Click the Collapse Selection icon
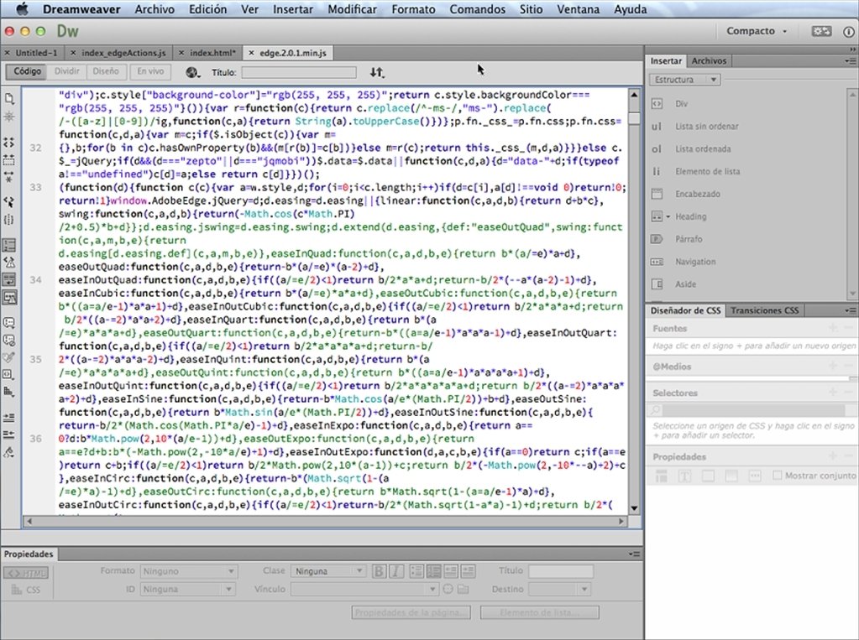This screenshot has width=859, height=640. [9, 160]
